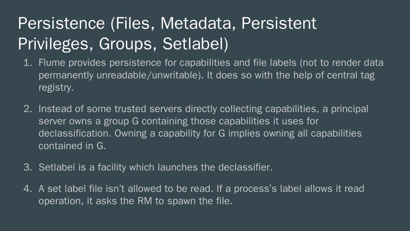Viewport: 410px width, 231px height.
Task: Click the abbreviation "RM" in the fourth bullet
Action: 145,201
